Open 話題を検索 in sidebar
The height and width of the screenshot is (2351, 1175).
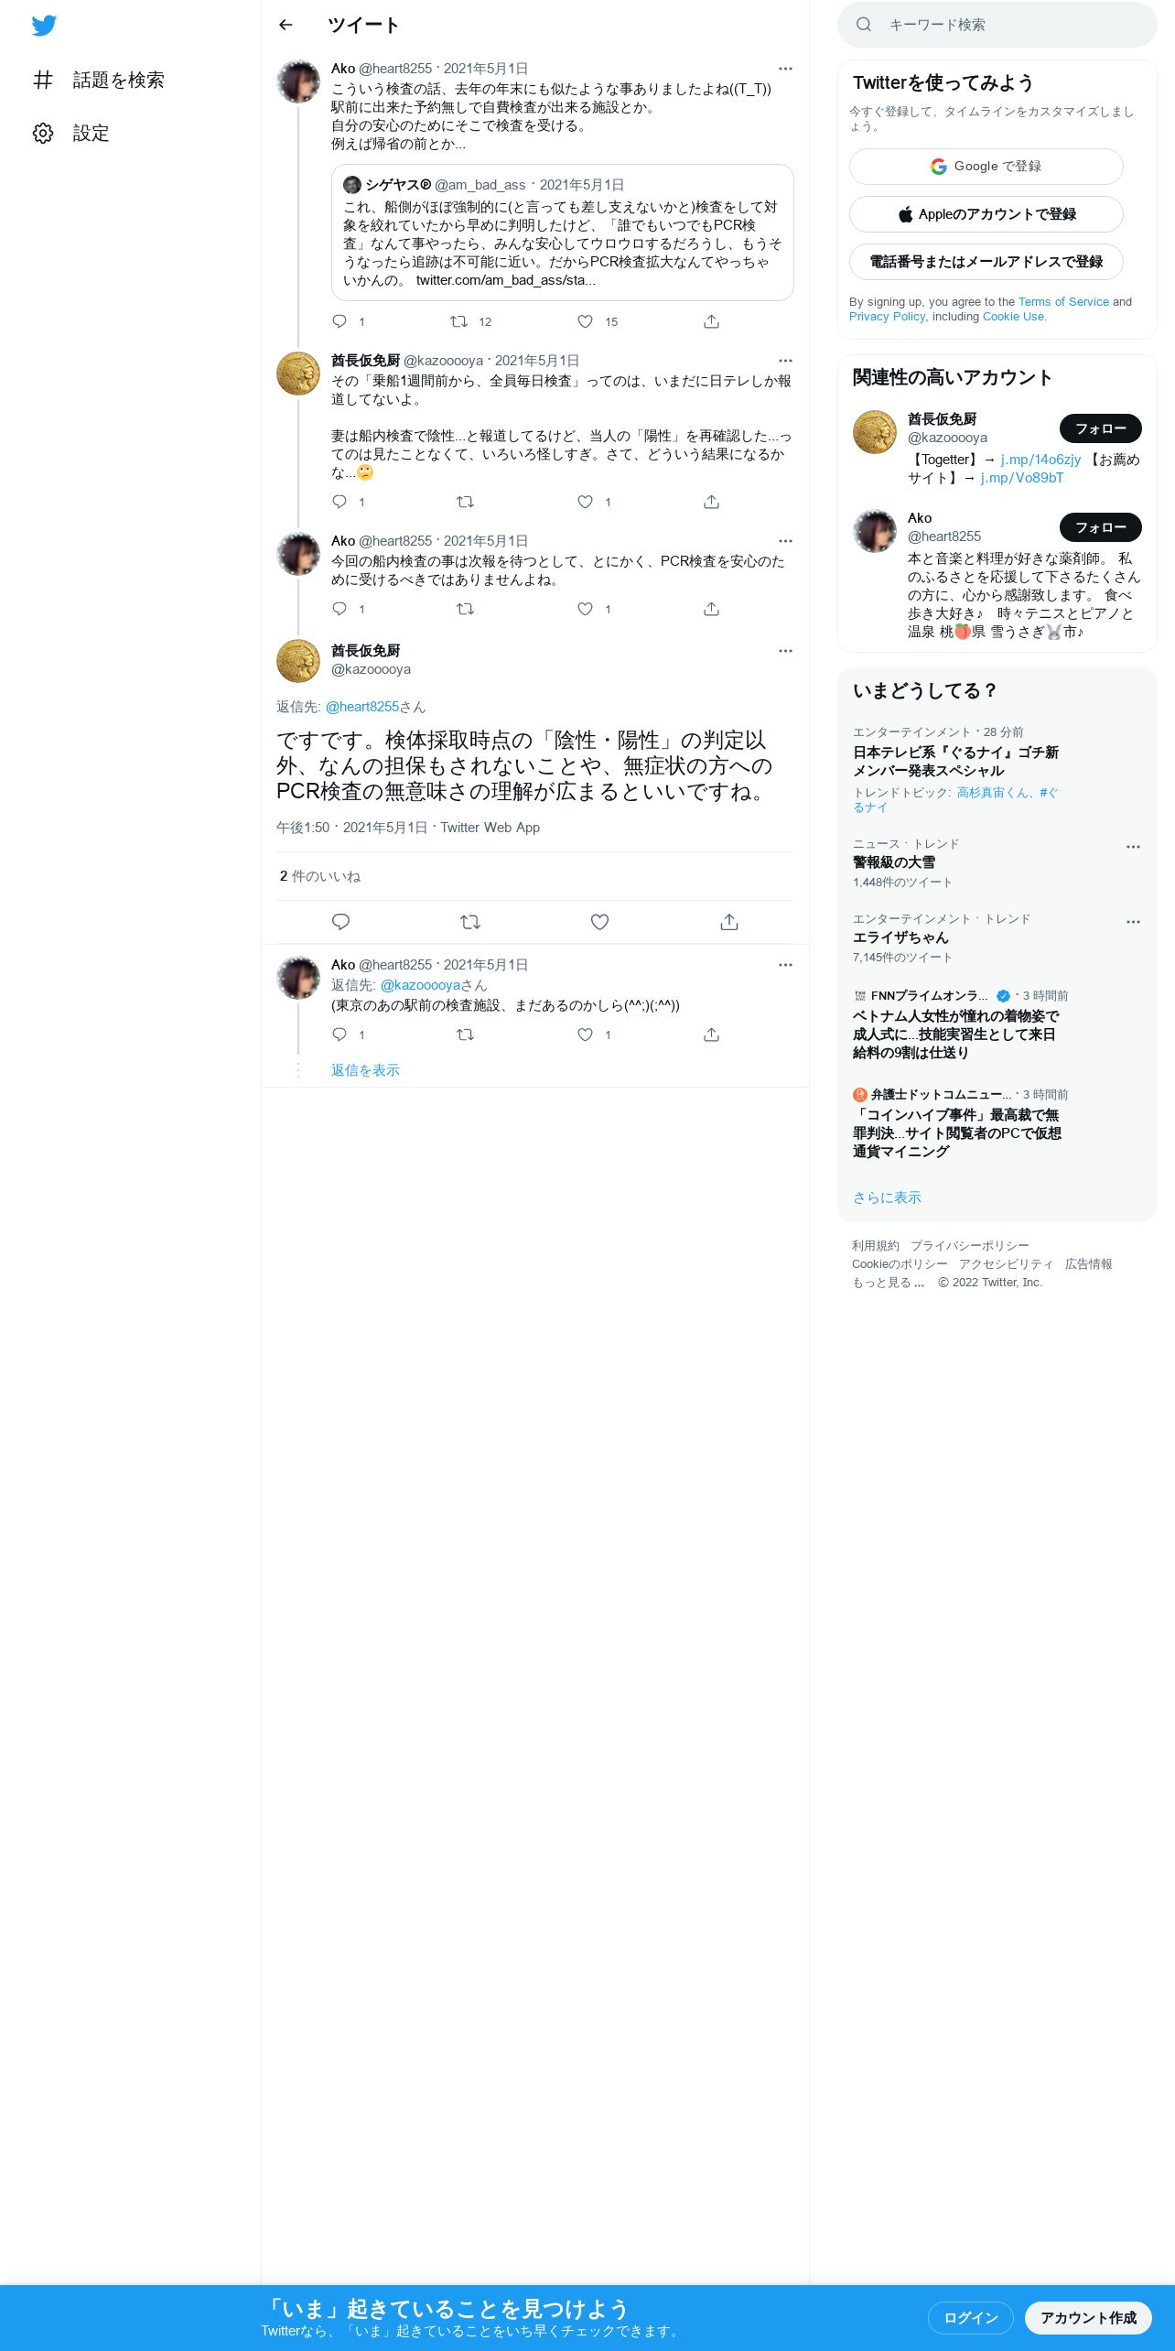(99, 80)
